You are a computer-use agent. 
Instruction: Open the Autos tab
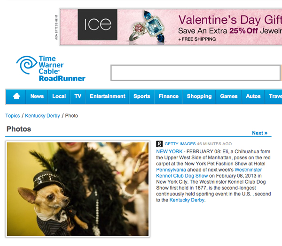(253, 96)
